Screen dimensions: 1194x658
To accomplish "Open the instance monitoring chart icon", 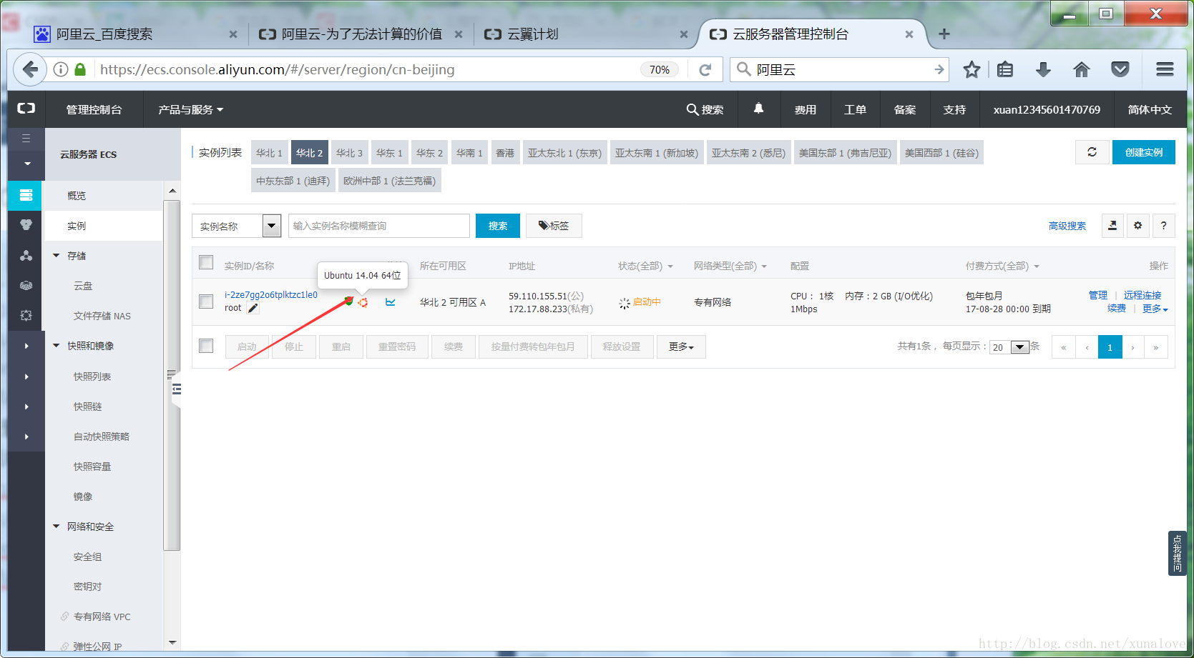I will tap(390, 302).
